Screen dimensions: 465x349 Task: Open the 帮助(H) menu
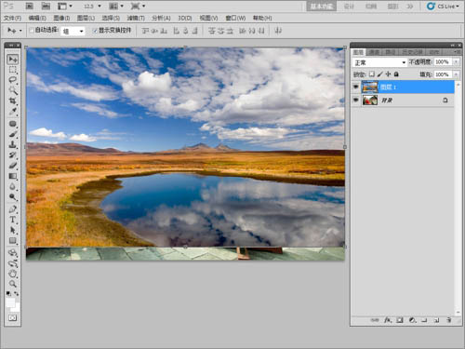pyautogui.click(x=262, y=19)
